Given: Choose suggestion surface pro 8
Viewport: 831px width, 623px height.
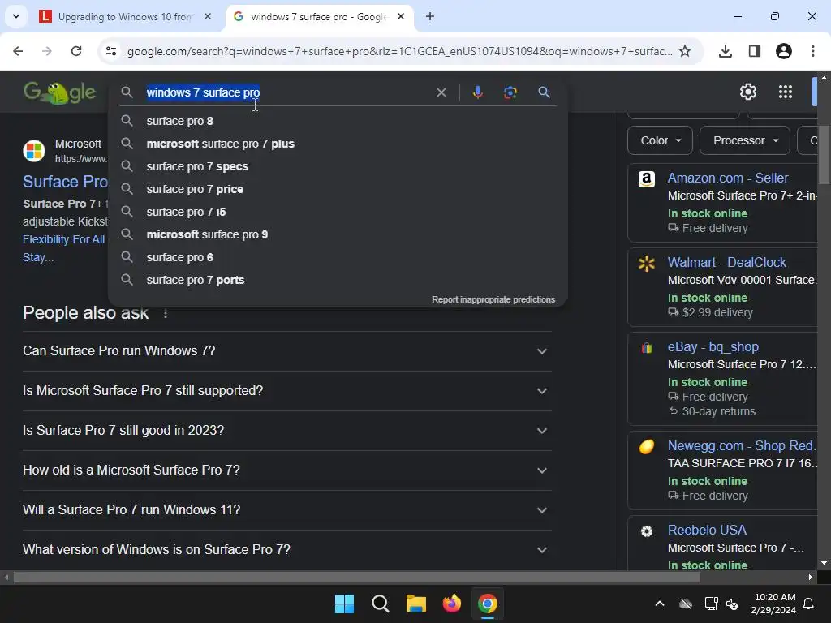Looking at the screenshot, I should [338, 121].
